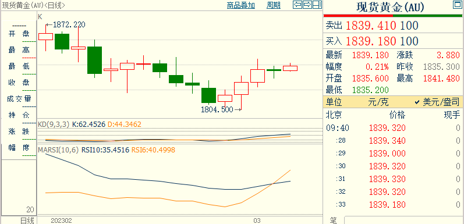Toggle the 开盘 indicator in sidebar
This screenshot has height=224, width=464.
click(x=19, y=34)
